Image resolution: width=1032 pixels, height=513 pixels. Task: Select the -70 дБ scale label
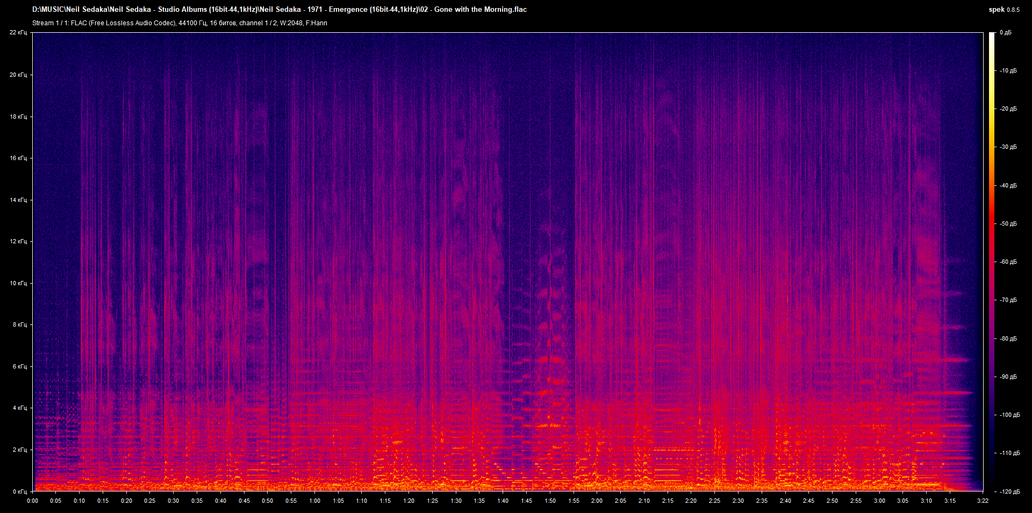coord(1008,300)
